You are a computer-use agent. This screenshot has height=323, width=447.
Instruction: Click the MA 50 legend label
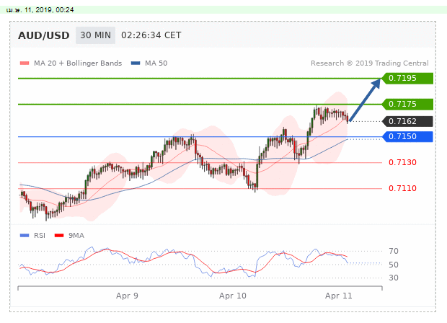tap(156, 63)
